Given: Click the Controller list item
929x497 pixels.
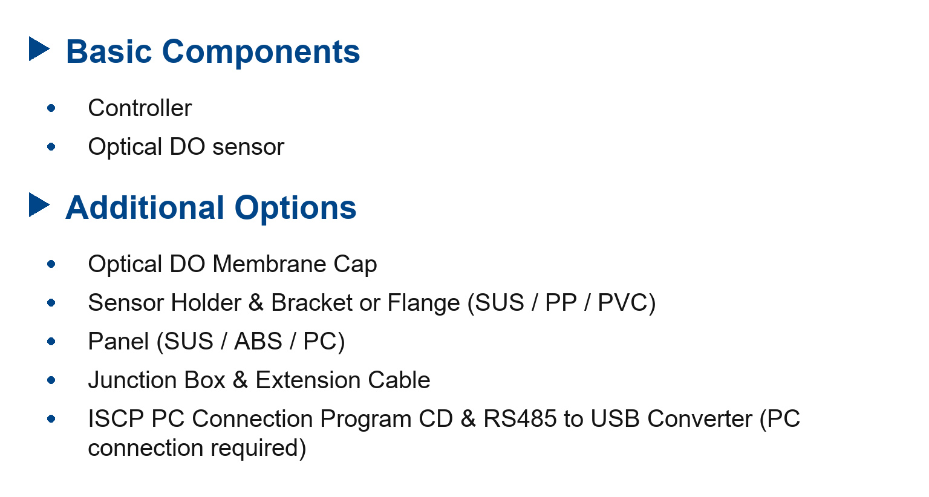Looking at the screenshot, I should tap(140, 108).
